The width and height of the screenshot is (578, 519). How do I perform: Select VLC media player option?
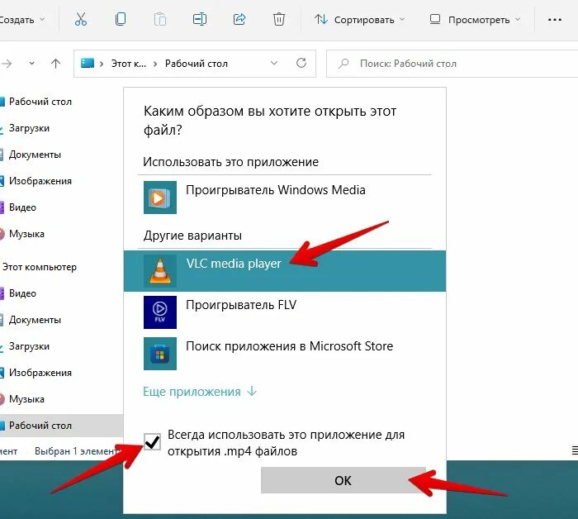coord(285,271)
